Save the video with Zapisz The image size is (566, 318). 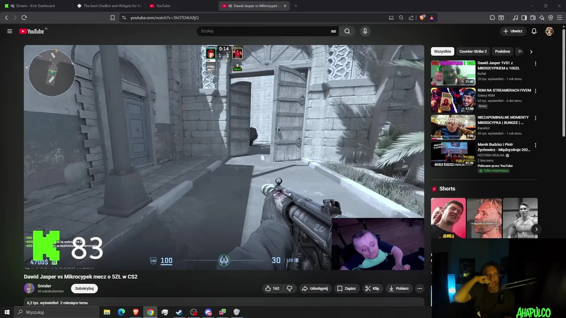346,288
